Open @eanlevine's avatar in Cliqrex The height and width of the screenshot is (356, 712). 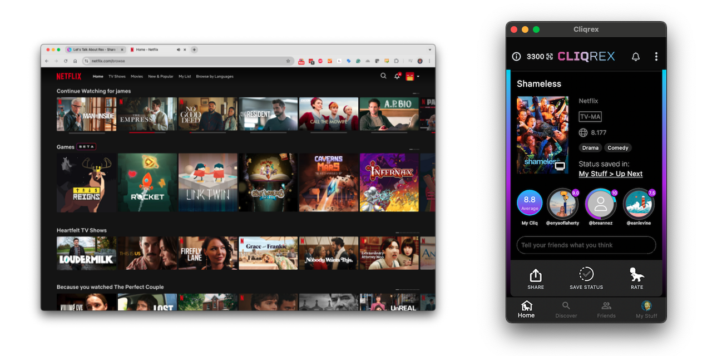click(639, 204)
